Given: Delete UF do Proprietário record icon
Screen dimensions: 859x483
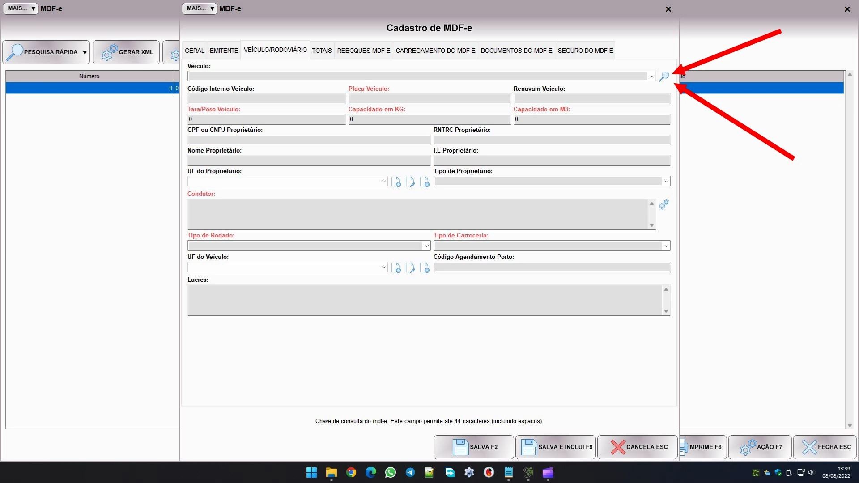Looking at the screenshot, I should (425, 182).
